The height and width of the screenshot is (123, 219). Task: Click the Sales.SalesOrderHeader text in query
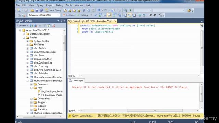pyautogui.click(x=104, y=29)
